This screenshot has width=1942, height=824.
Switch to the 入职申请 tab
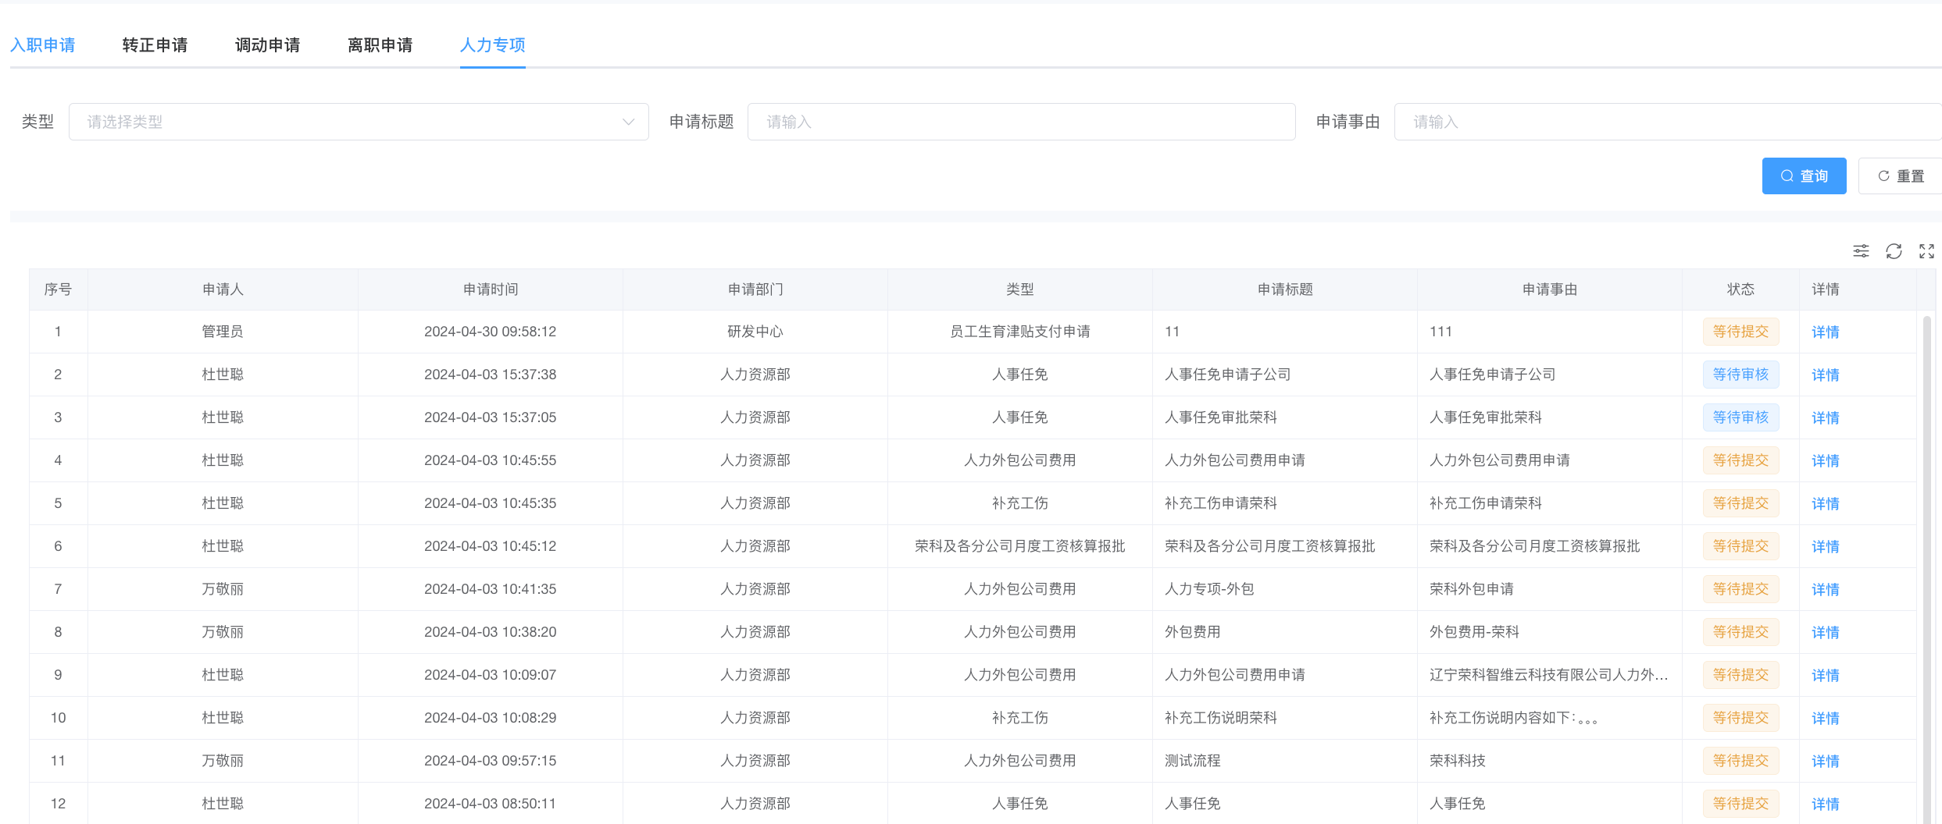43,45
